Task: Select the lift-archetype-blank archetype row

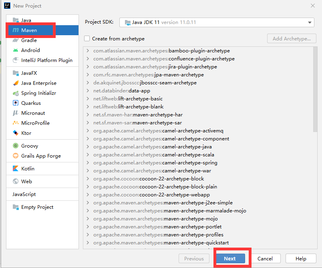Action: [198, 107]
